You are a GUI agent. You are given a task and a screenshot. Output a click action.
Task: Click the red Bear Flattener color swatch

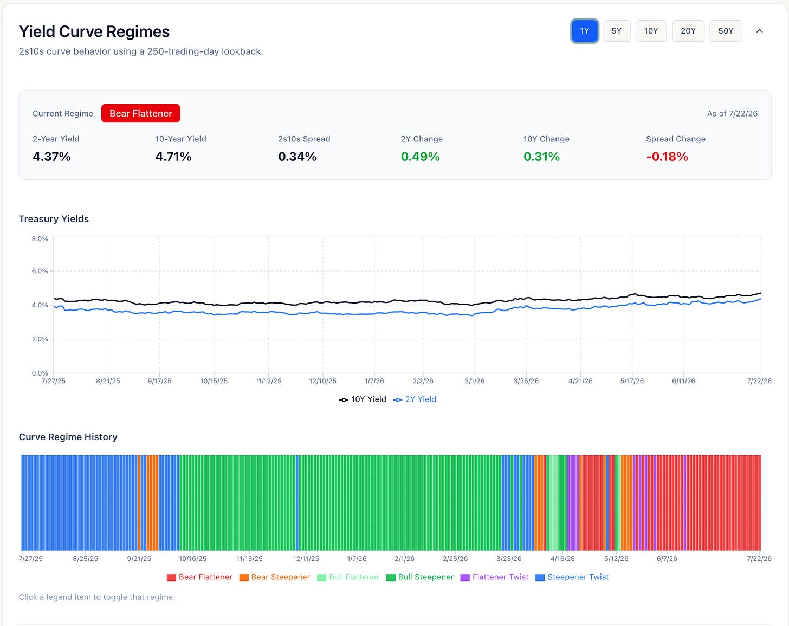pos(171,578)
